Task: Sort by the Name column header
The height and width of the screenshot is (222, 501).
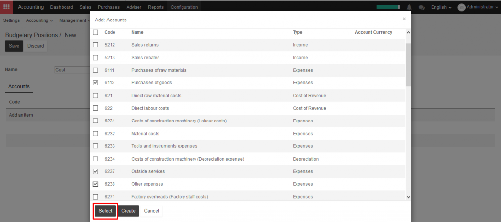Action: (x=137, y=32)
